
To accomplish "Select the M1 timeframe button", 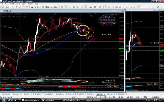I will [x=106, y=7].
